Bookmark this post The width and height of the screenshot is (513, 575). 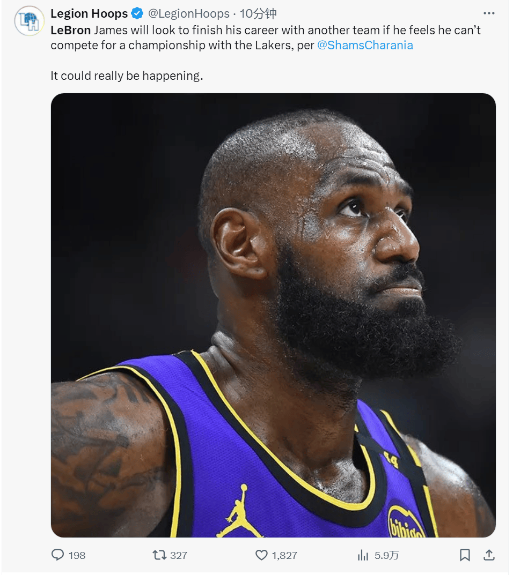point(465,555)
